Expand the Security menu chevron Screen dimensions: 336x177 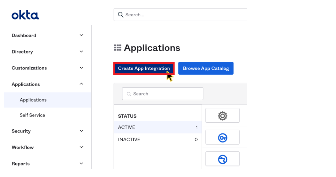pyautogui.click(x=81, y=131)
